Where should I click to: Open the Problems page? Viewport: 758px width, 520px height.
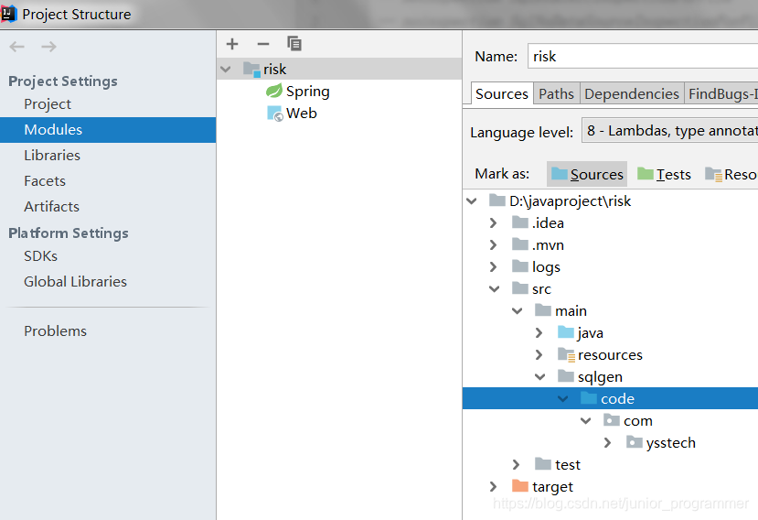click(56, 331)
